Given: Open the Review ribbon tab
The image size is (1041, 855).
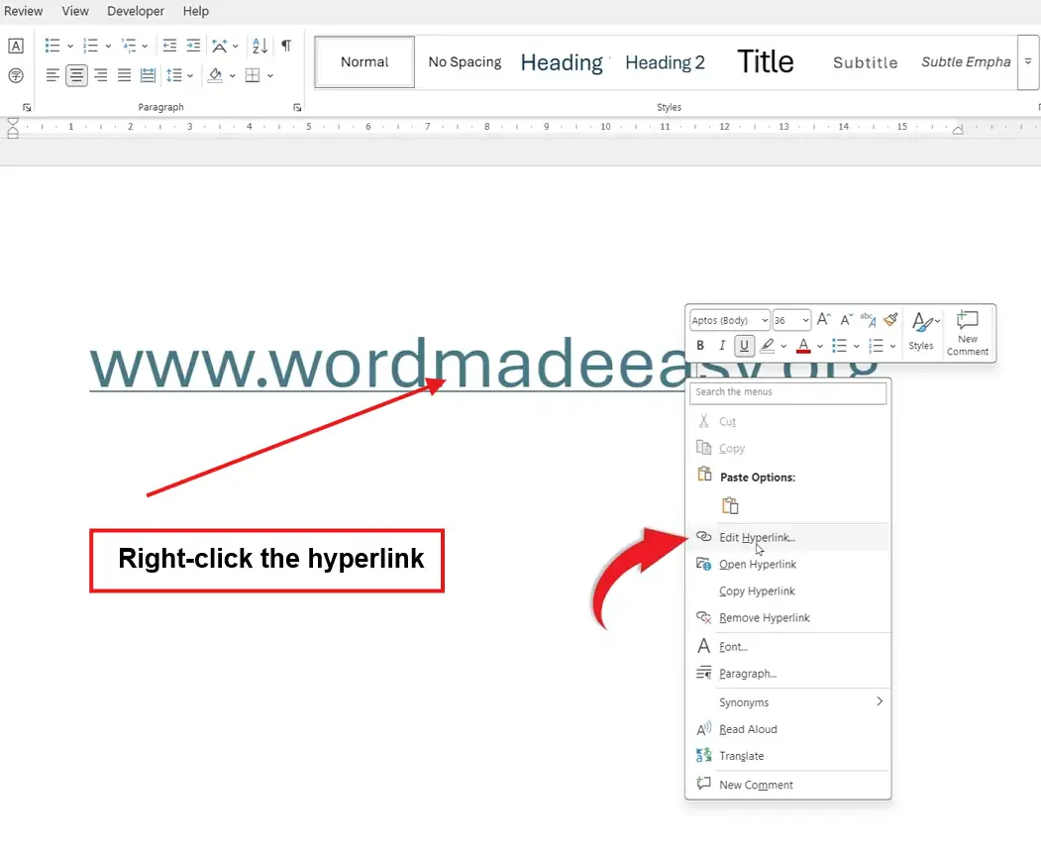Looking at the screenshot, I should 23,11.
